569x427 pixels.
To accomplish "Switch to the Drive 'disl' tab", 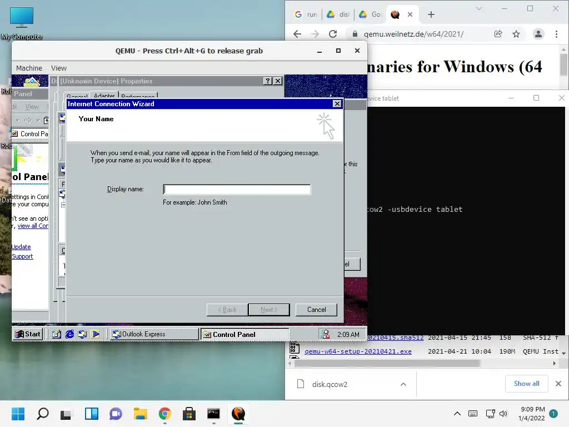I will tap(338, 14).
